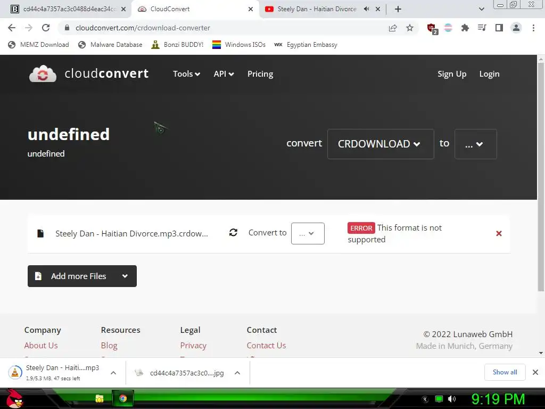Close the Steely Dan YouTube tab
The image size is (545, 409).
(378, 9)
